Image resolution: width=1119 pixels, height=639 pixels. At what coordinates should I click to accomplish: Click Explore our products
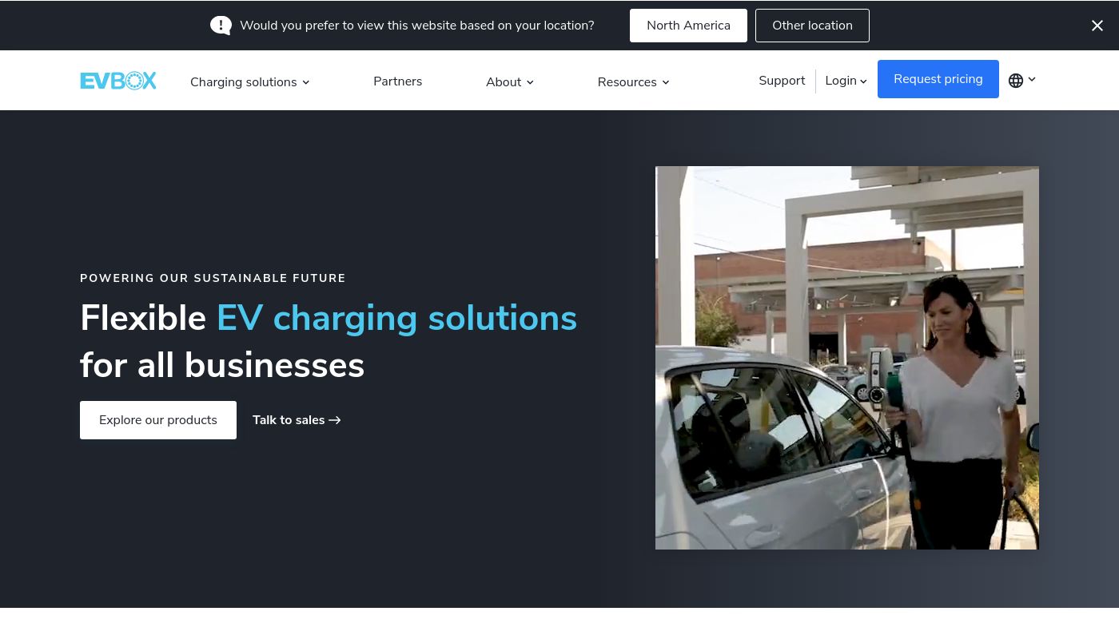click(x=158, y=420)
